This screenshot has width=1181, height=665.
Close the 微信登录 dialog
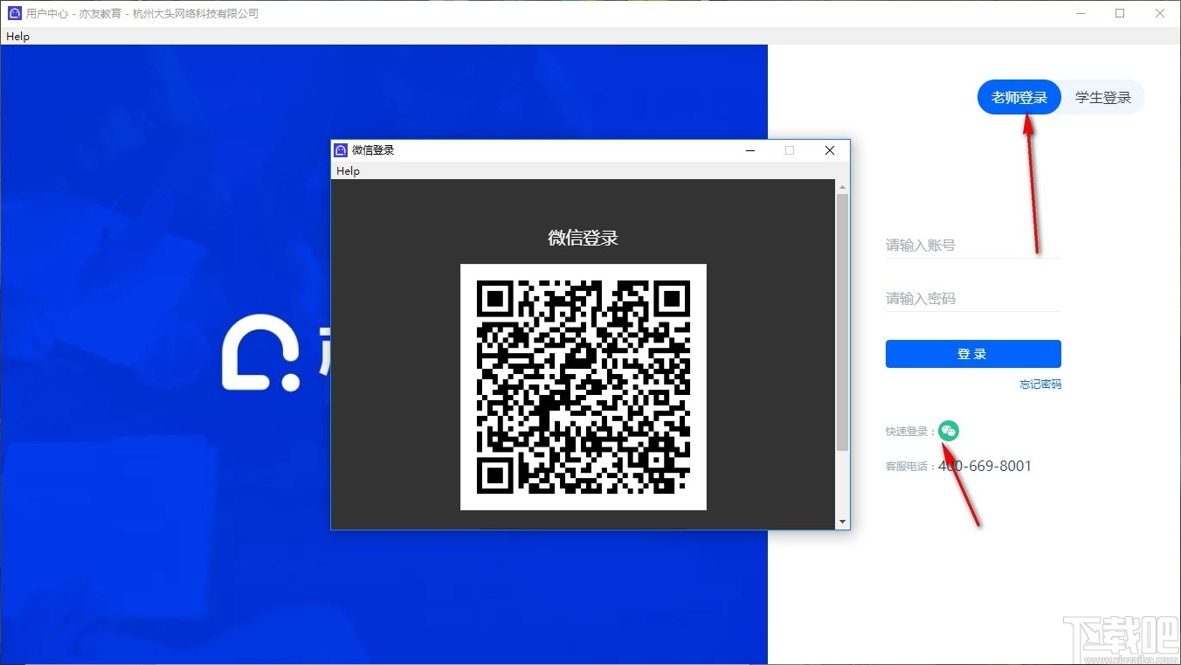point(830,150)
